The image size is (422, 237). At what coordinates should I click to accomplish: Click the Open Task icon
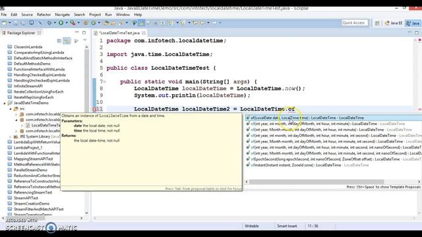coord(113,23)
